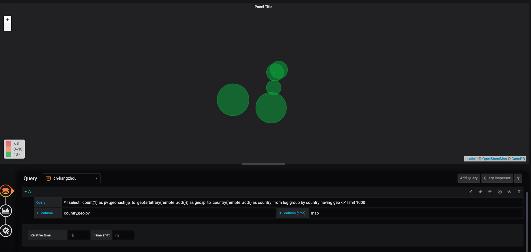Move query A down
Screen dimensions: 531x252
pyautogui.click(x=480, y=192)
